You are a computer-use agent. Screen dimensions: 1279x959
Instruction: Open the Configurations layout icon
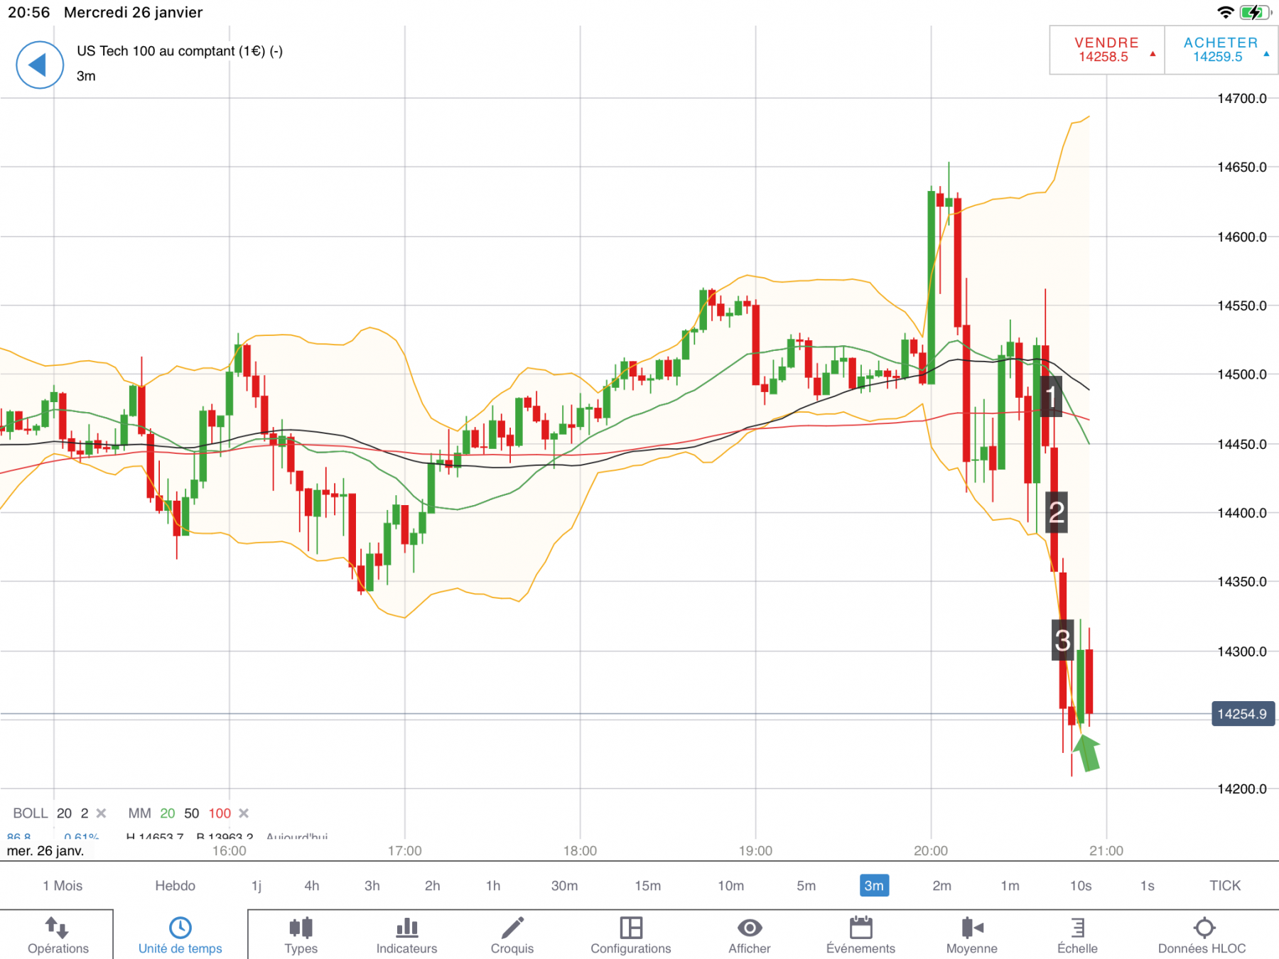tap(631, 935)
